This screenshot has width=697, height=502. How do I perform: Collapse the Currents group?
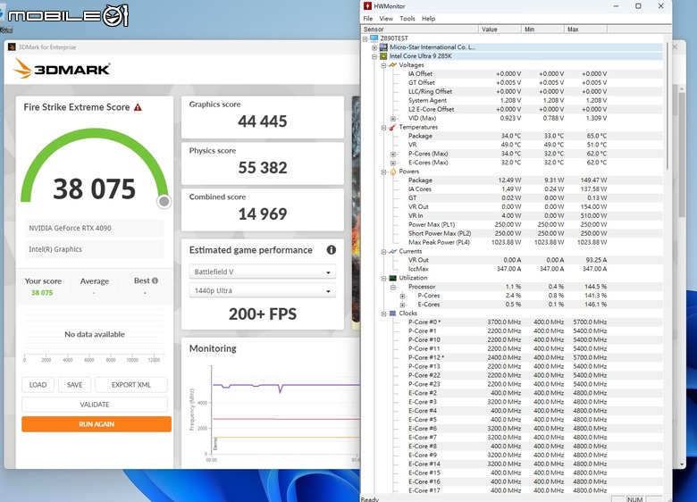pos(383,252)
